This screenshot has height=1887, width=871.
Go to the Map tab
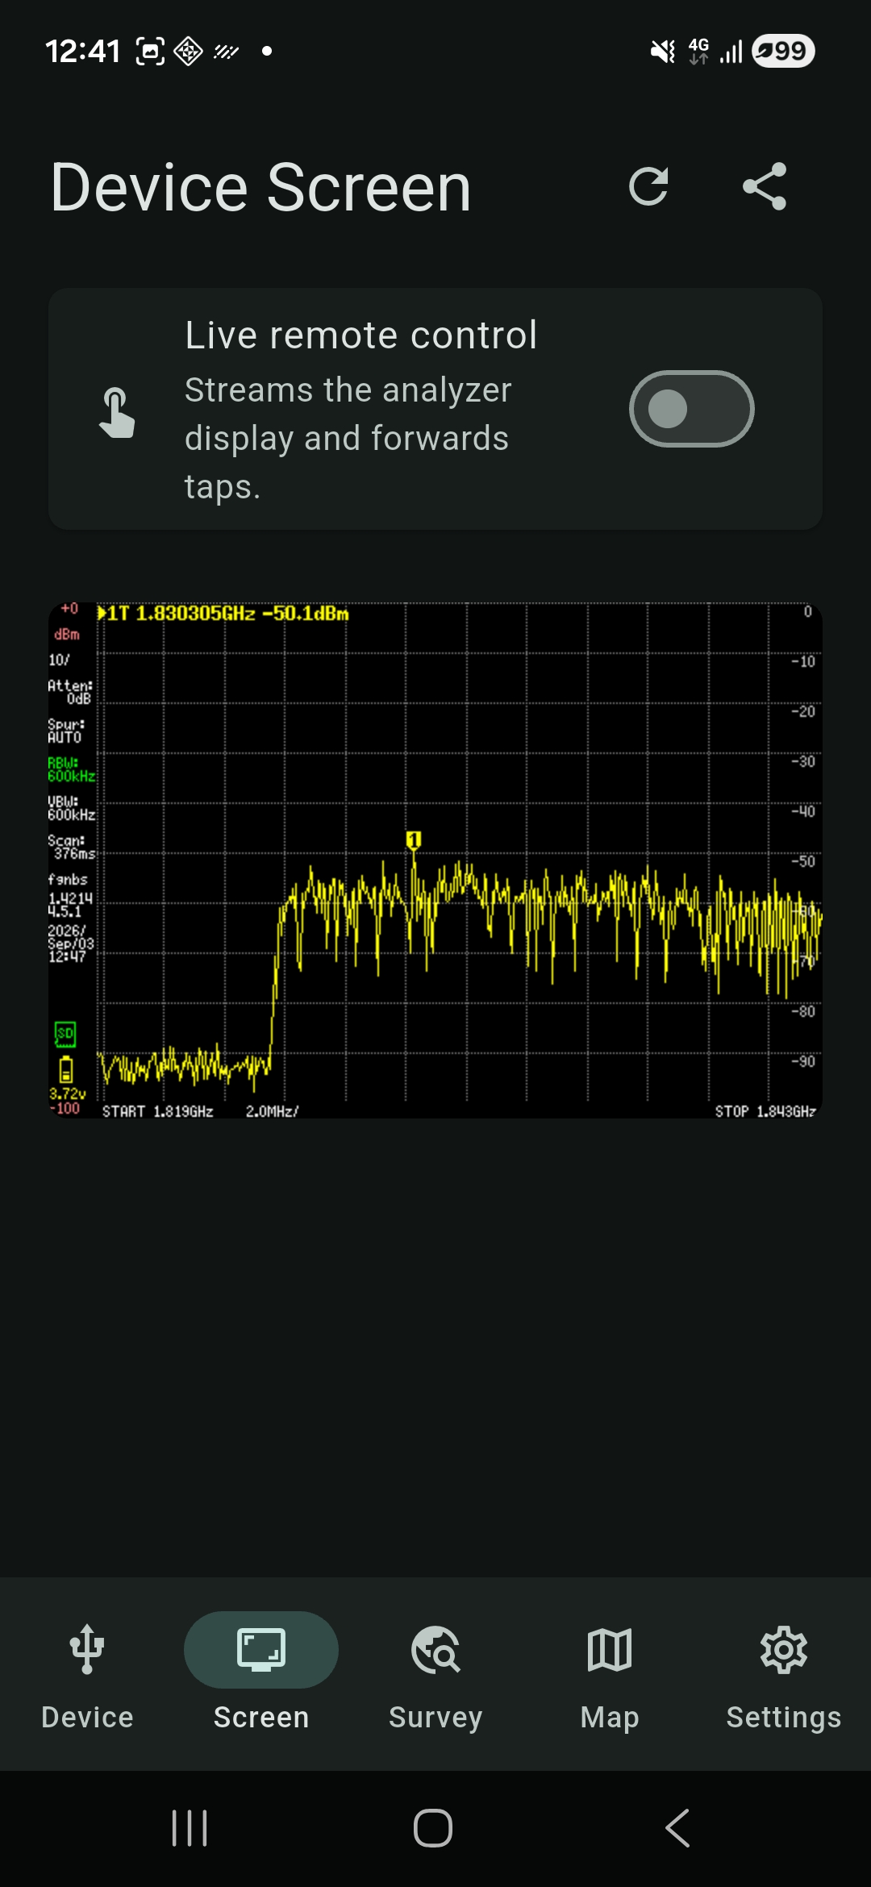(x=610, y=1672)
